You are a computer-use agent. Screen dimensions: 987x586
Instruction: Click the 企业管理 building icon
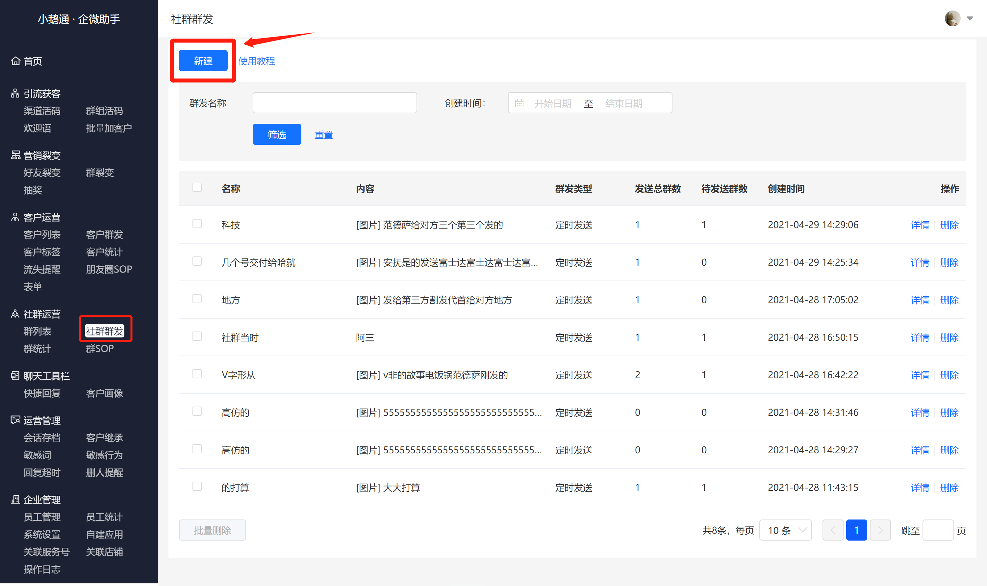tap(15, 499)
